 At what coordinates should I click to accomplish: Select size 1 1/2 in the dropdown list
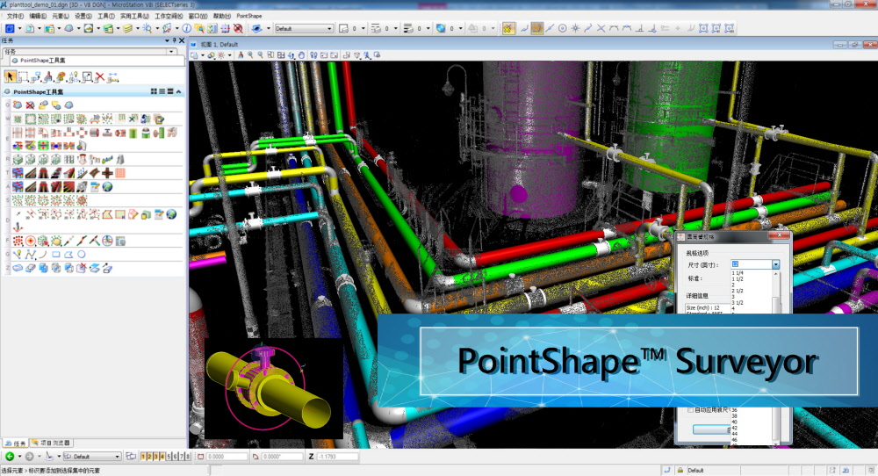(x=738, y=279)
